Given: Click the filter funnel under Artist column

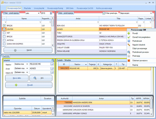Looking at the screenshot, I should 98,22.
